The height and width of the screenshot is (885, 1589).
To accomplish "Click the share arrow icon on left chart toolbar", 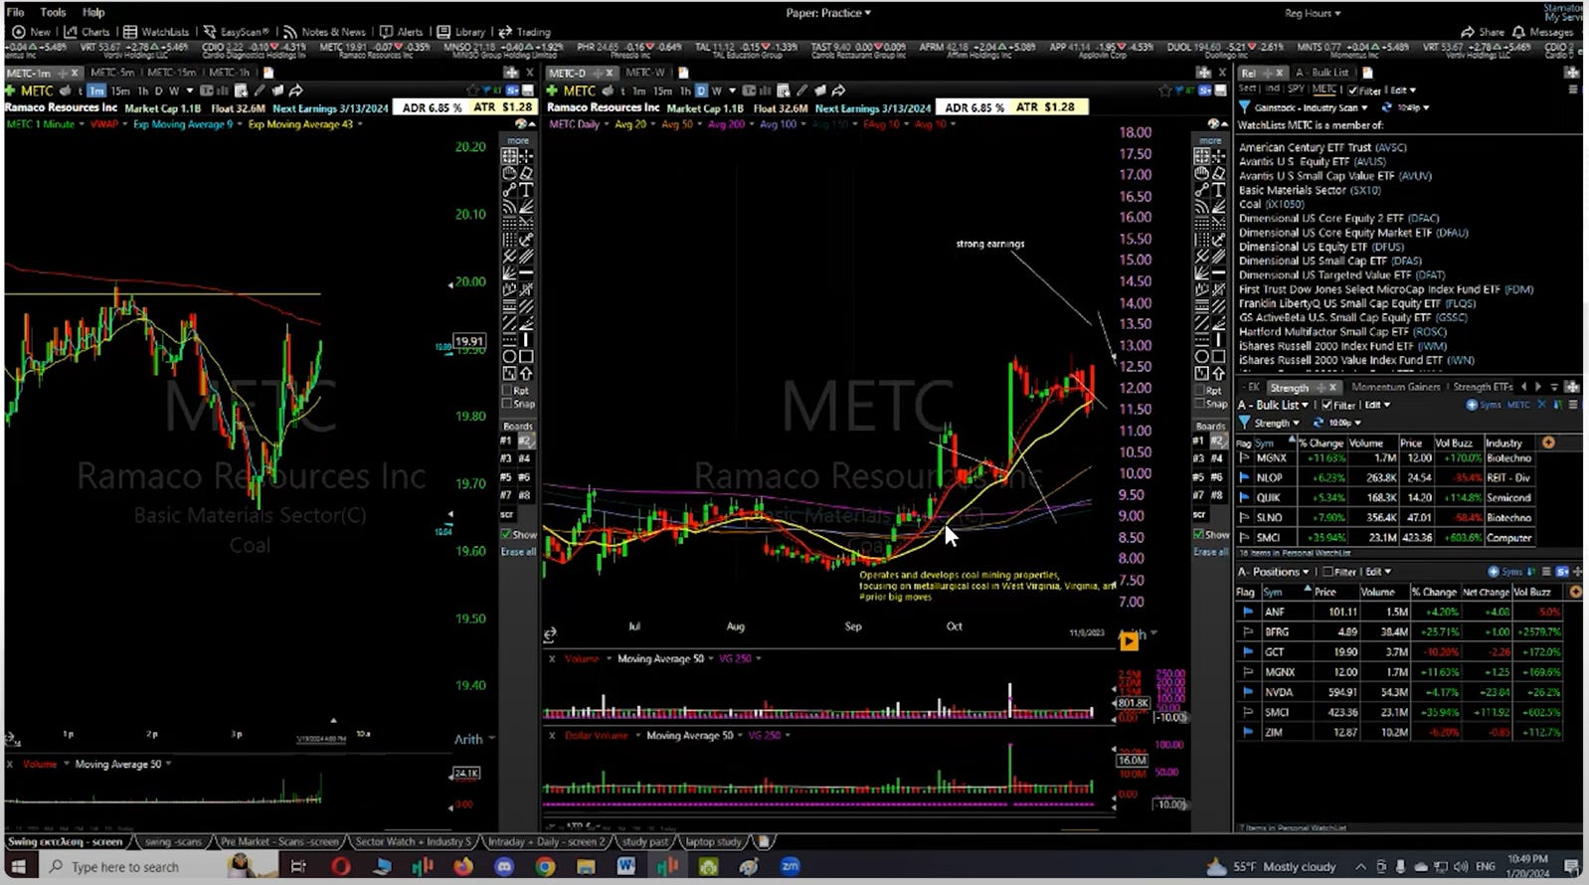I will [x=295, y=90].
